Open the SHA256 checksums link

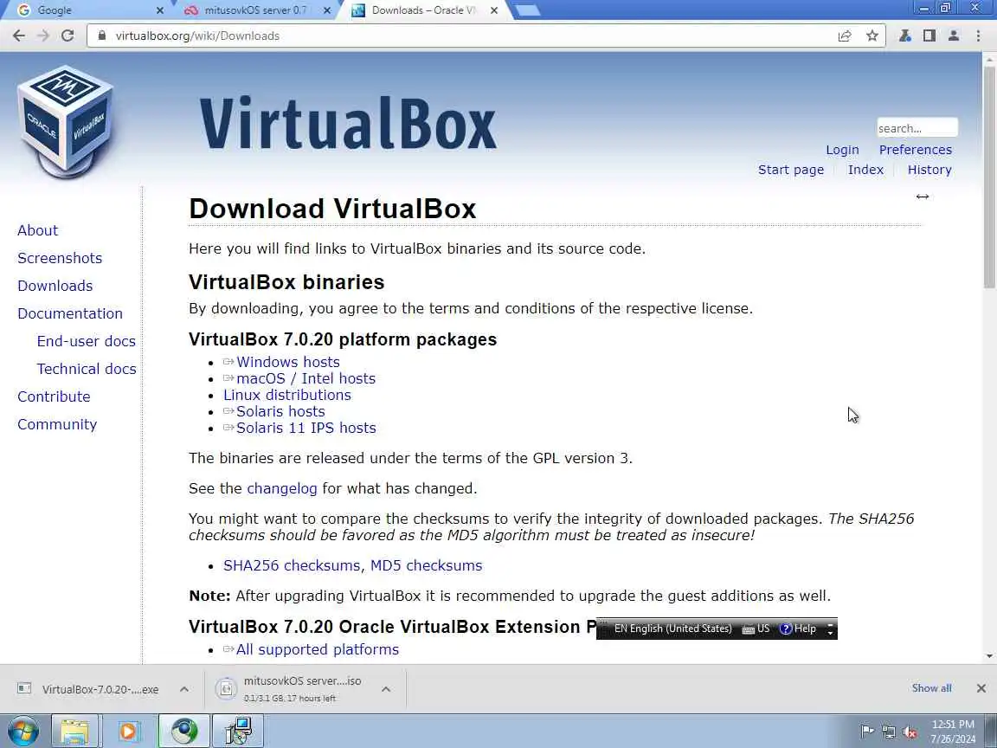click(x=291, y=565)
